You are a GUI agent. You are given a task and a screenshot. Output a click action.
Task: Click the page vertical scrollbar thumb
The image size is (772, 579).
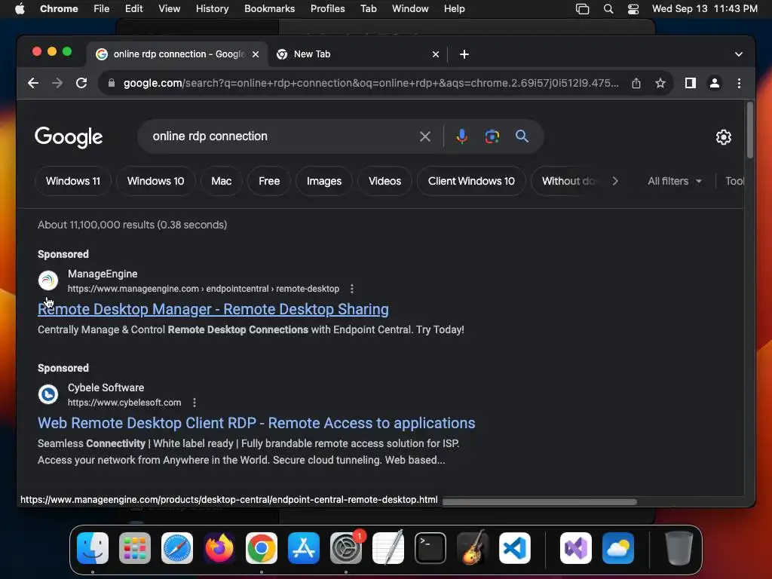750,130
